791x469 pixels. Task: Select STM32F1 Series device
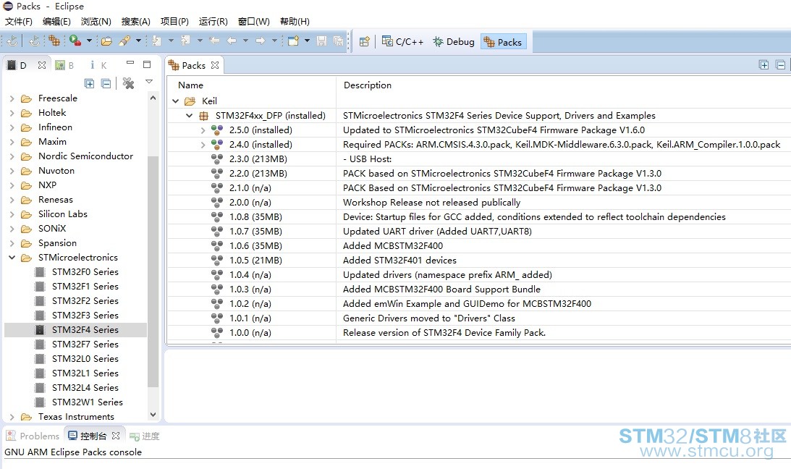(x=85, y=287)
